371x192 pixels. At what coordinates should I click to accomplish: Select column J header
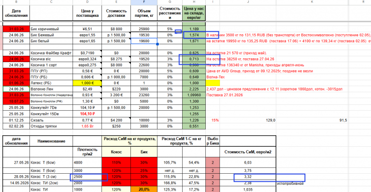click(x=248, y=2)
